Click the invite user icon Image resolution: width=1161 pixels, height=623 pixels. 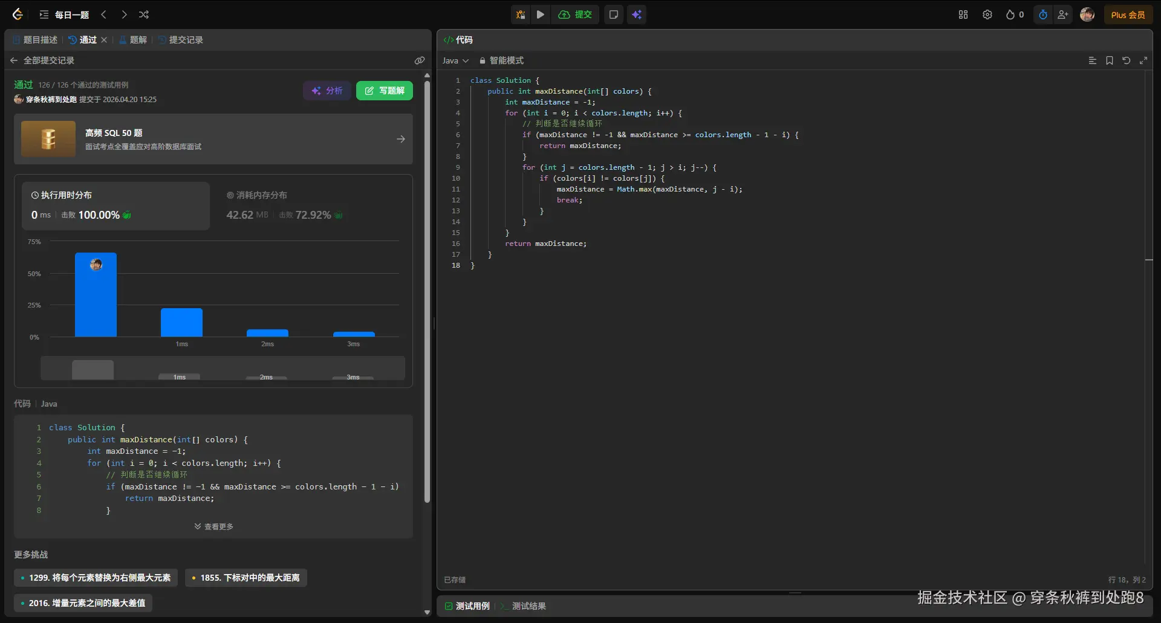coord(1062,15)
